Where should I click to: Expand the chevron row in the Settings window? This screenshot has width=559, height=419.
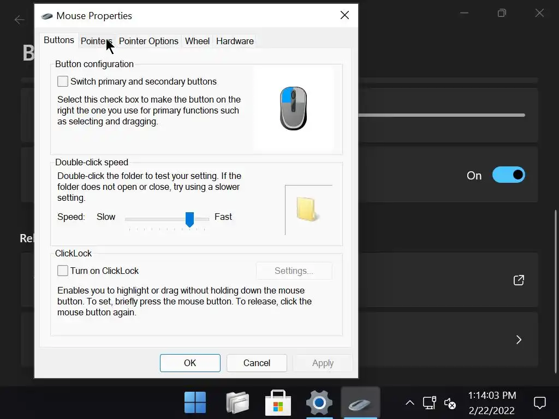click(x=519, y=339)
